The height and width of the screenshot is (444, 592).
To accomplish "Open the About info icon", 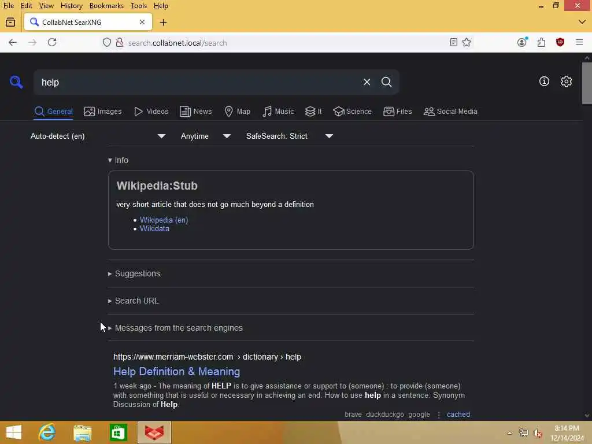I will [544, 81].
